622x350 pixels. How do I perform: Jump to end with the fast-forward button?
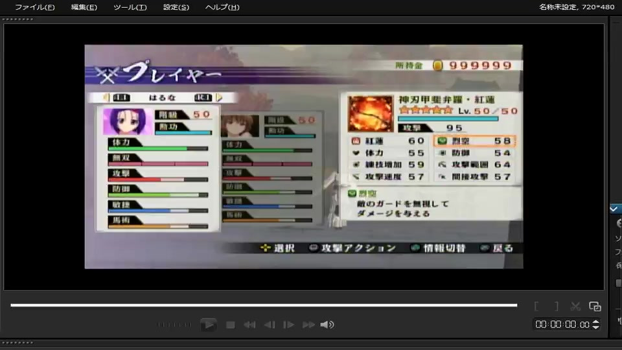[x=308, y=325]
